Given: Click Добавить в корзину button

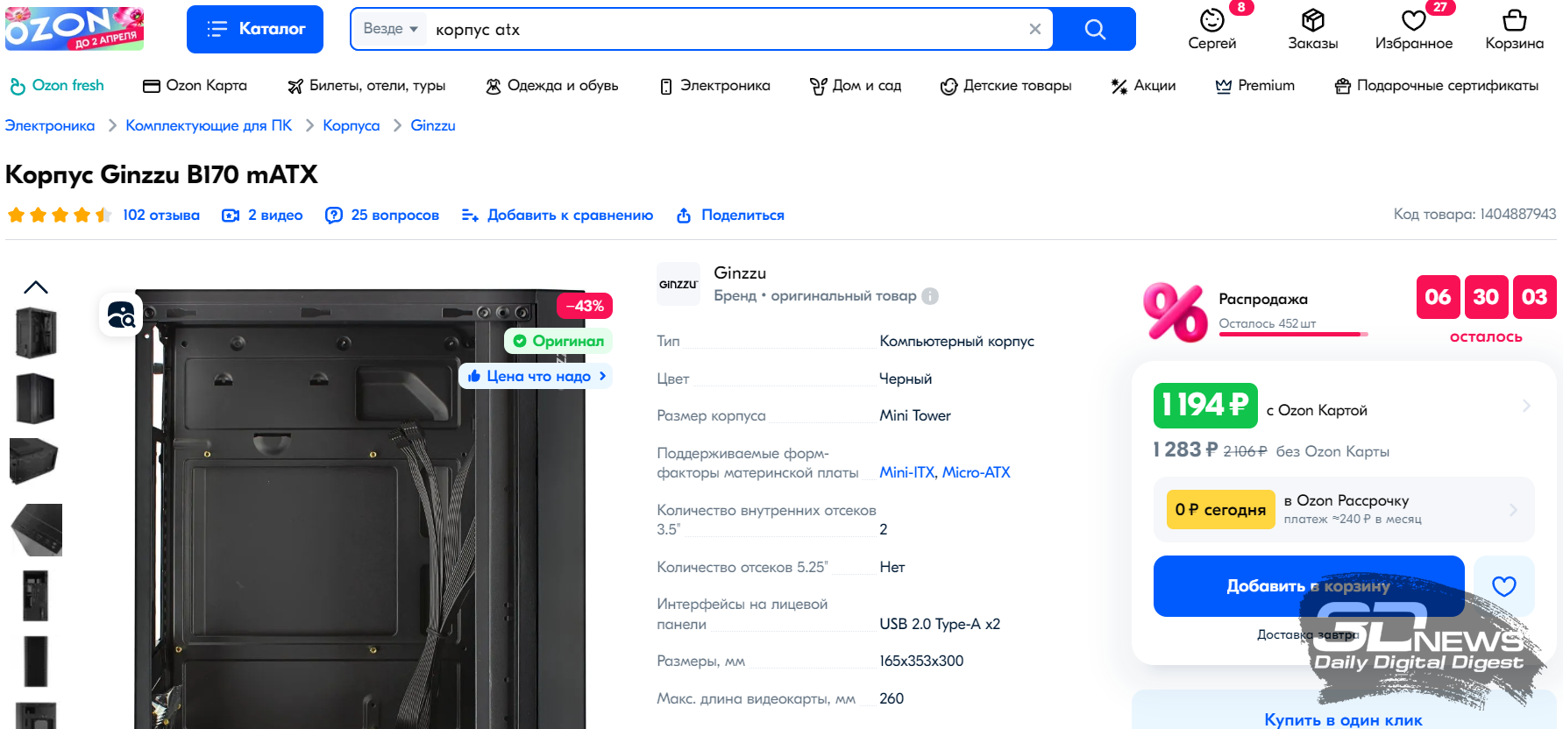Looking at the screenshot, I should 1309,586.
